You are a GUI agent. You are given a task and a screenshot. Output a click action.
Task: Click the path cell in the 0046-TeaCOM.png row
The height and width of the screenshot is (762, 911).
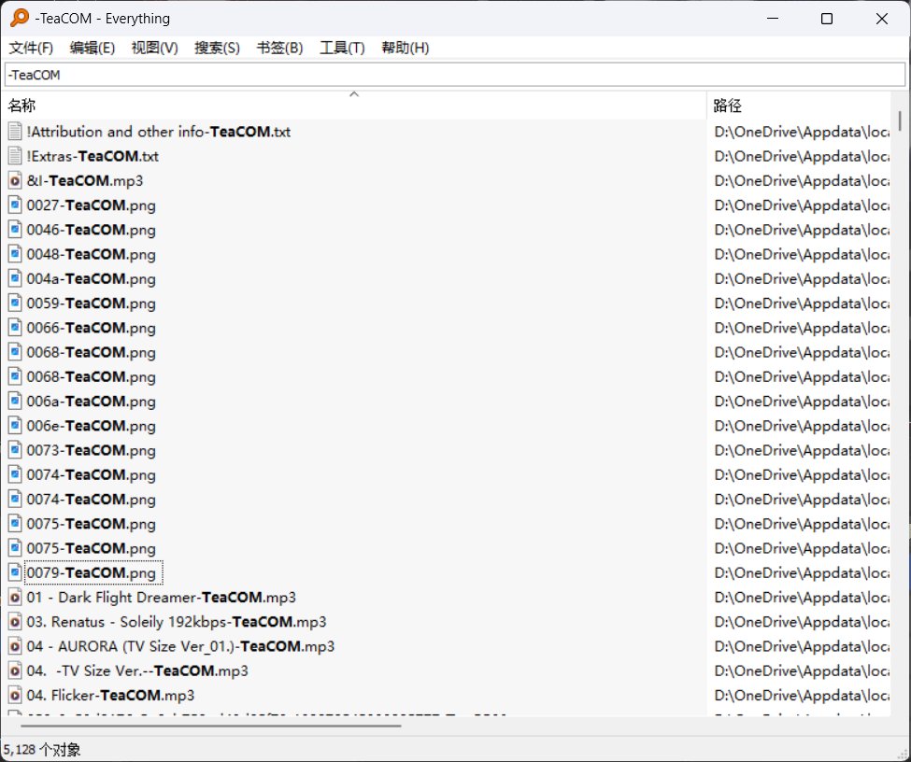pyautogui.click(x=802, y=230)
